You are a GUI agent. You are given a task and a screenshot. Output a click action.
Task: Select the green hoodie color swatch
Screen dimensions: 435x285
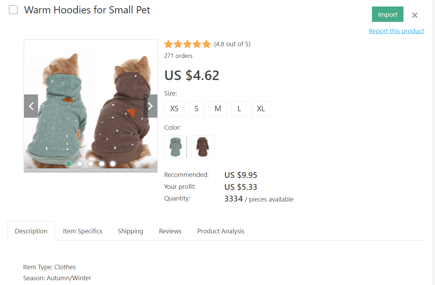pyautogui.click(x=175, y=146)
